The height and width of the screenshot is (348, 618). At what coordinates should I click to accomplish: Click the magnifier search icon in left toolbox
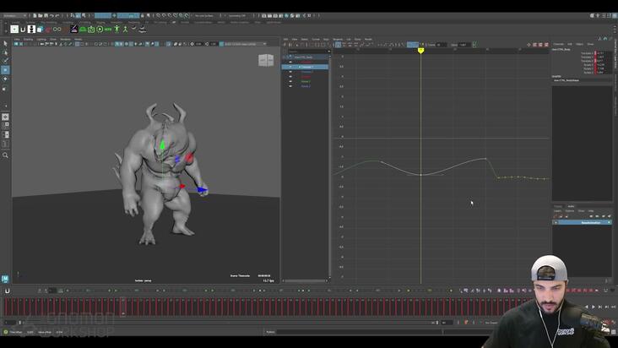(x=5, y=155)
